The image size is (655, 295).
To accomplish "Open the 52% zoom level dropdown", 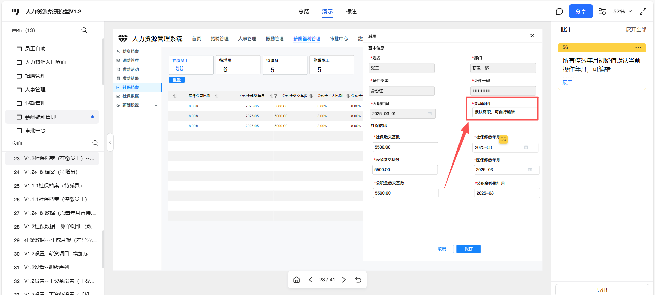I will (x=623, y=12).
